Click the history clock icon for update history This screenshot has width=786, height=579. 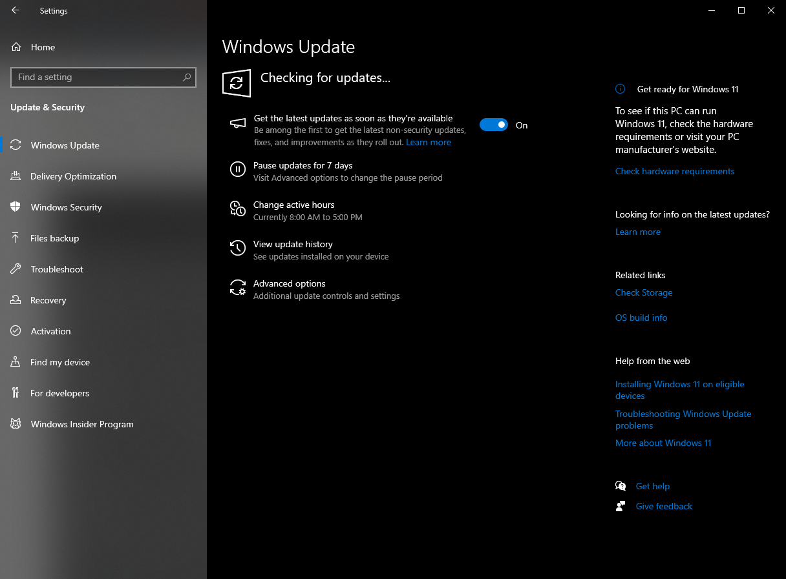(238, 248)
